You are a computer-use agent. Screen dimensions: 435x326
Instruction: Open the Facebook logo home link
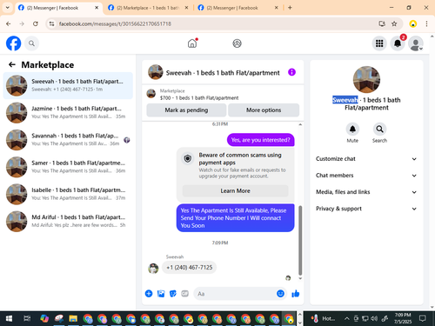pos(13,43)
